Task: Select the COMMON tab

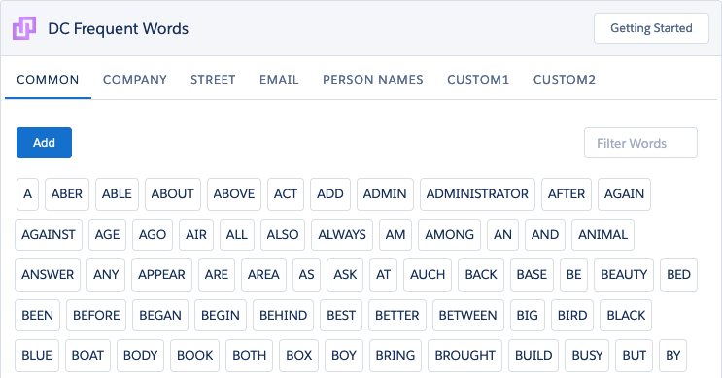Action: tap(48, 80)
